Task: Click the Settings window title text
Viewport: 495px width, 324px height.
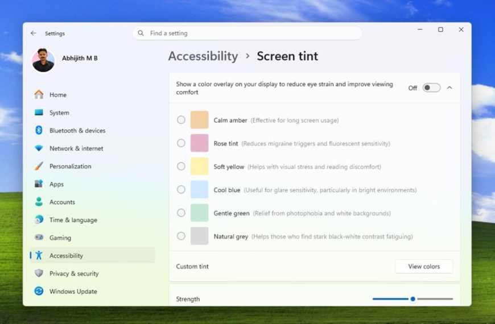Action: coord(55,34)
